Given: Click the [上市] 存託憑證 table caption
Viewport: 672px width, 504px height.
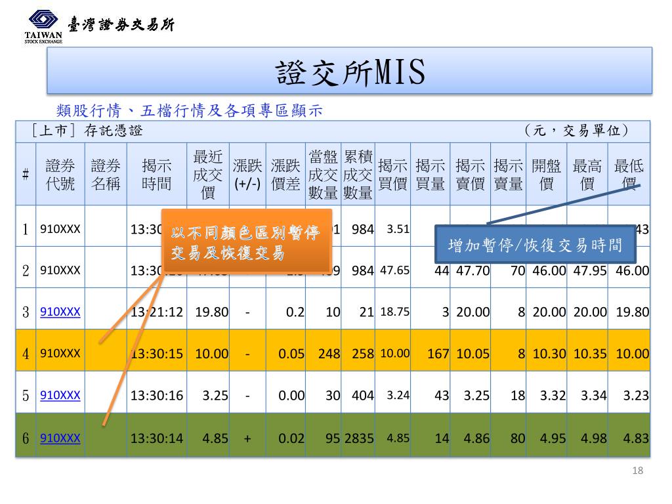Looking at the screenshot, I should 87,131.
